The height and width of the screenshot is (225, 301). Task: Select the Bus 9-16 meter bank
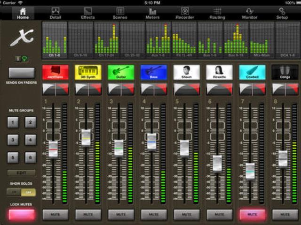[x=236, y=40]
